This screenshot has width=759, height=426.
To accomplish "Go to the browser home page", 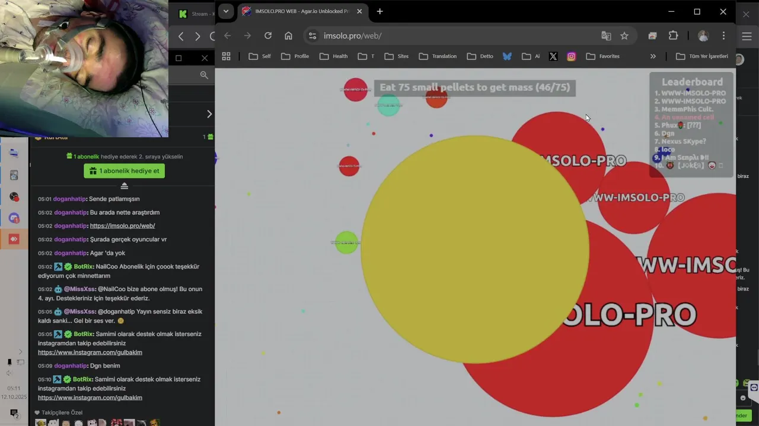I will click(x=288, y=35).
